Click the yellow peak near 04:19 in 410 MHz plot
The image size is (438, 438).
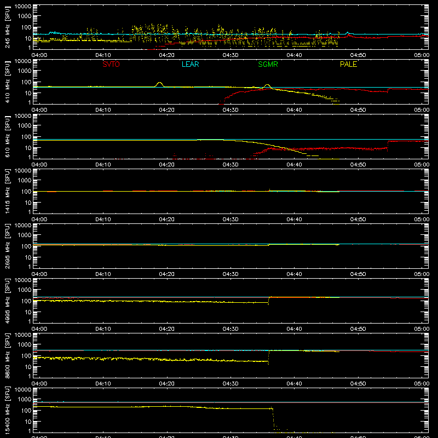[159, 83]
